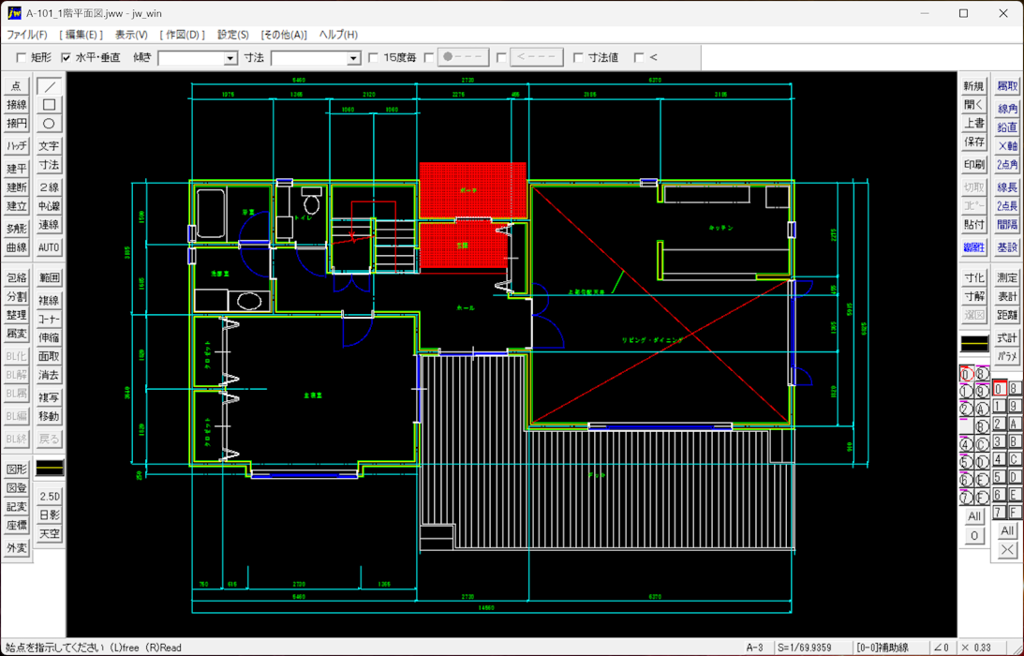Toggle the < arrow checkbox

[639, 57]
